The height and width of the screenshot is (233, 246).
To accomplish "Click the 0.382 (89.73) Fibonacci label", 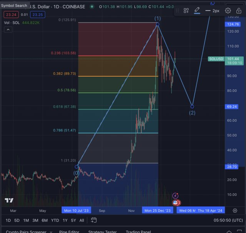I will [65, 74].
